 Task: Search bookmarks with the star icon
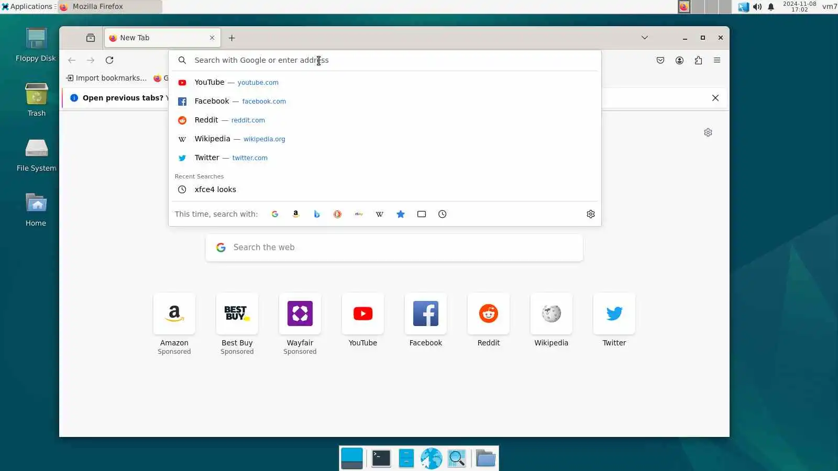pos(401,214)
